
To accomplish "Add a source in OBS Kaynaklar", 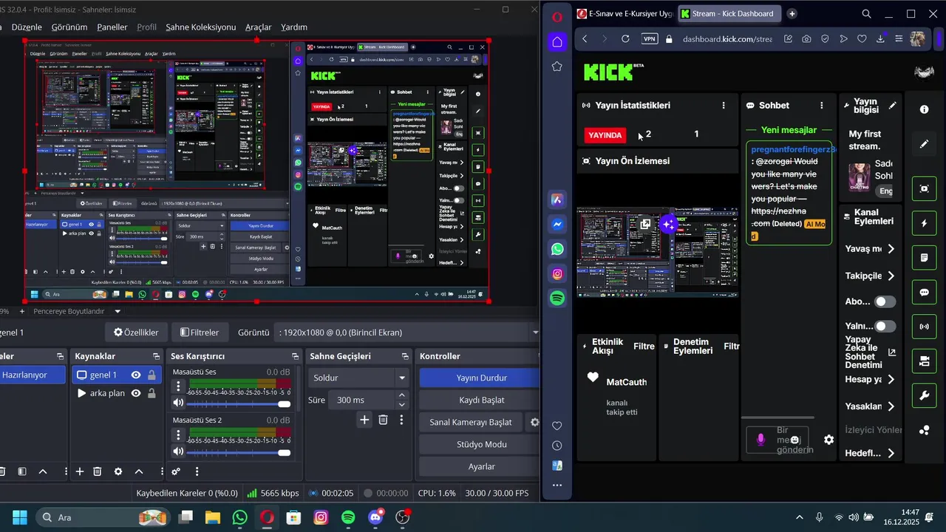I will [x=80, y=471].
